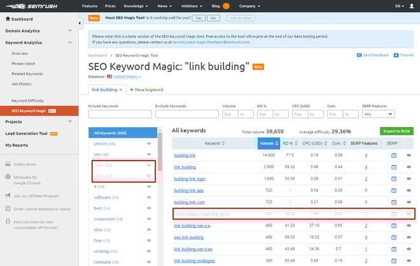
Task: Open SERP snapshot for building link app
Action: click(394, 190)
